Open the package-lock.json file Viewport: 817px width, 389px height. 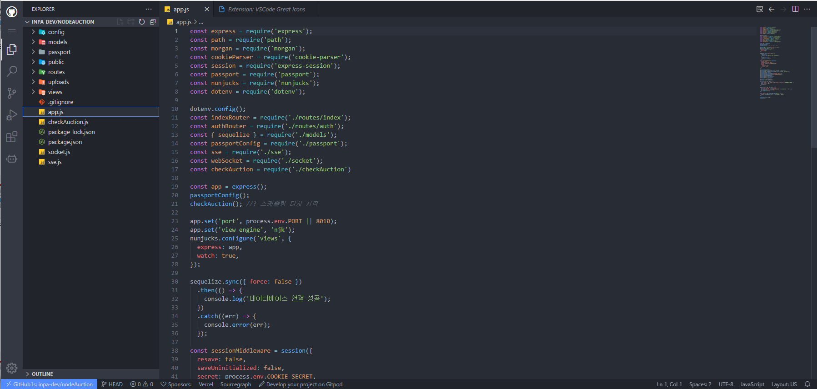coord(91,132)
